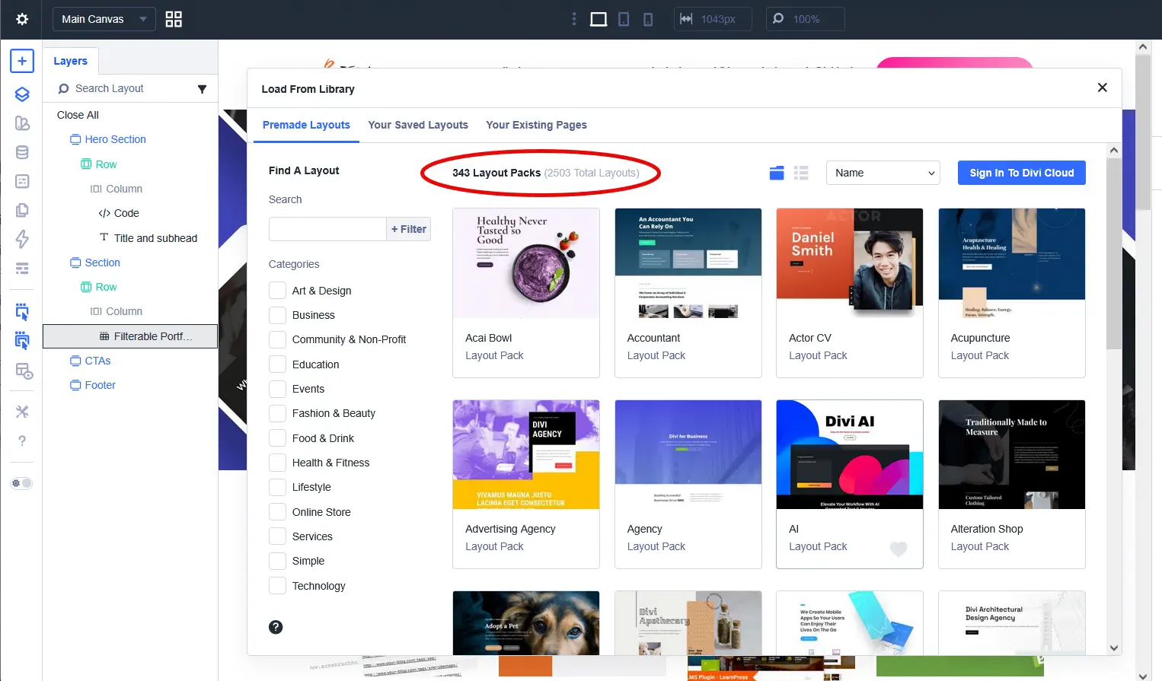Viewport: 1162px width, 681px height.
Task: Click the 100% zoom field
Action: click(806, 19)
